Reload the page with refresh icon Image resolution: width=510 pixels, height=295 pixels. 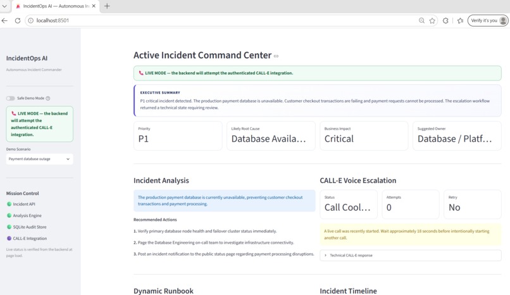(18, 20)
